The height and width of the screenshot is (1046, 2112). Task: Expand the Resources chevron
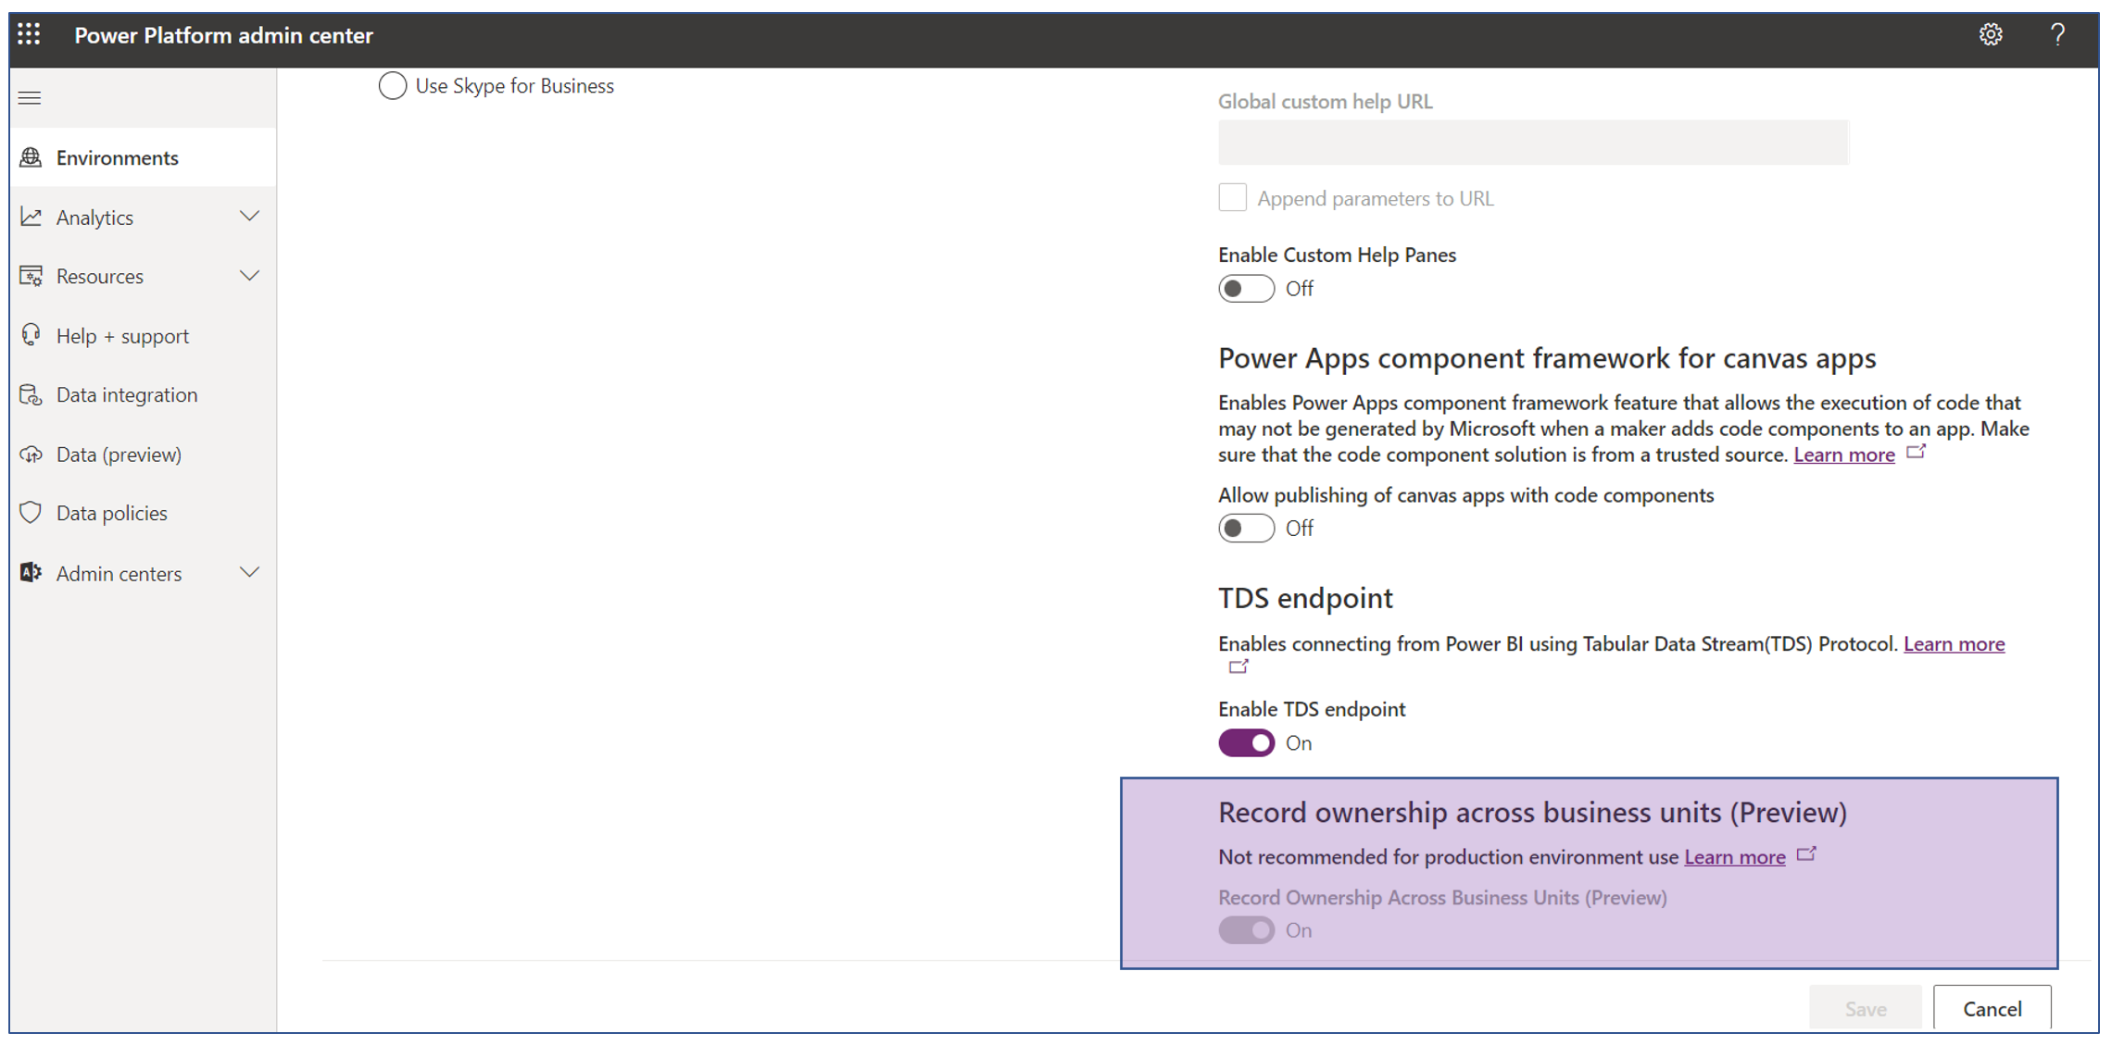[249, 276]
